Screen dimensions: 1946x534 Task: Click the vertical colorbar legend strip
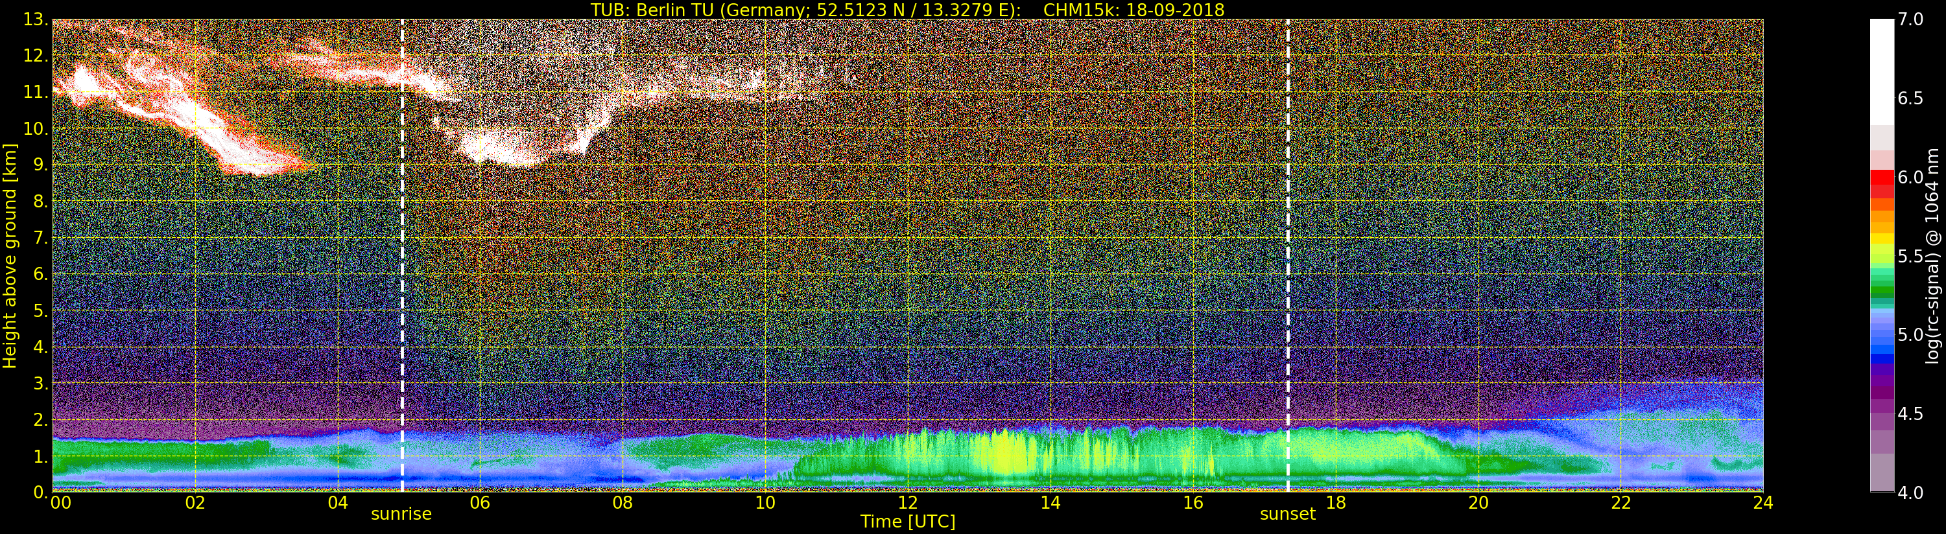click(1882, 255)
